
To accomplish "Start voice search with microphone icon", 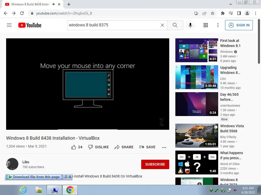I will 190,25.
